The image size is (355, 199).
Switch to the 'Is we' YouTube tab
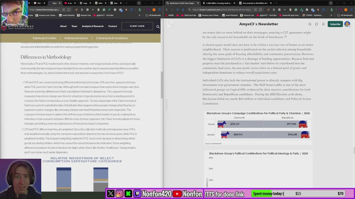[x=70, y=3]
